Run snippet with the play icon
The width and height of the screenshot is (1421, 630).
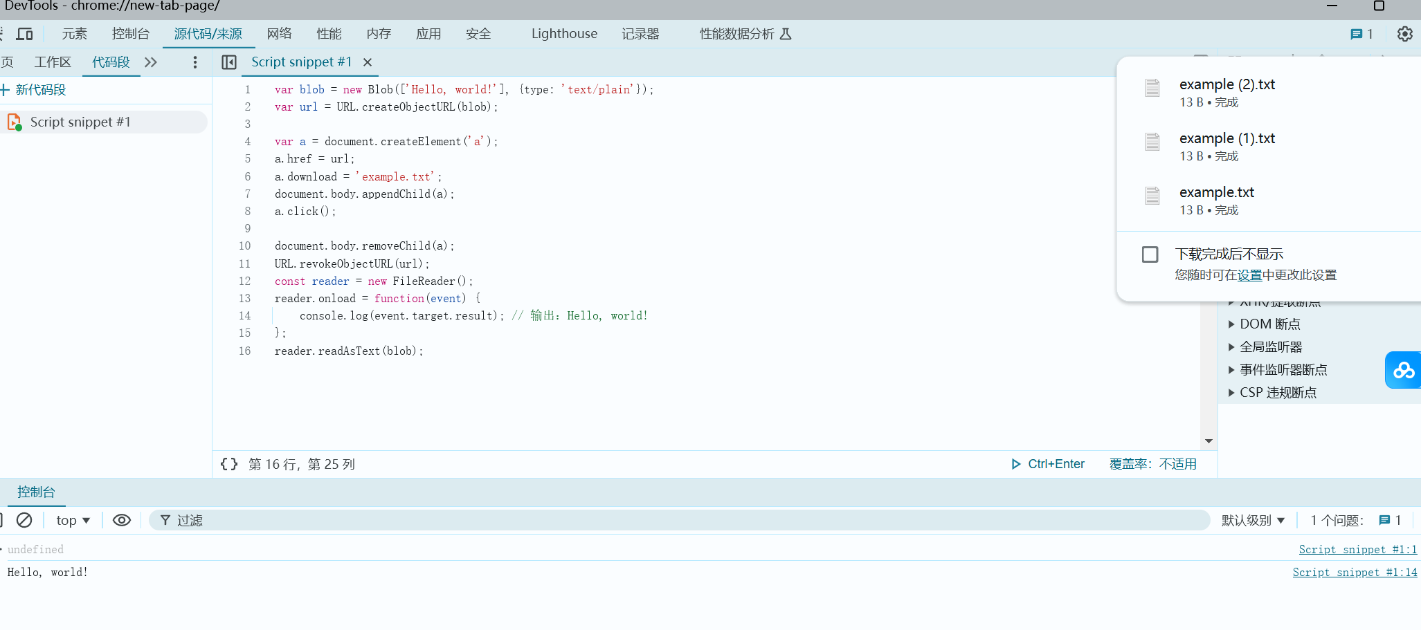(x=1015, y=464)
